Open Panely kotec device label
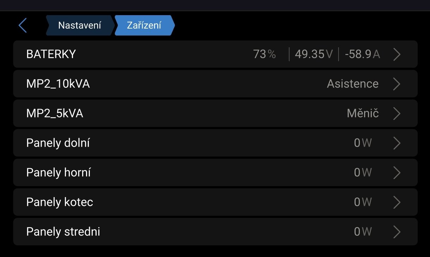 [x=60, y=202]
